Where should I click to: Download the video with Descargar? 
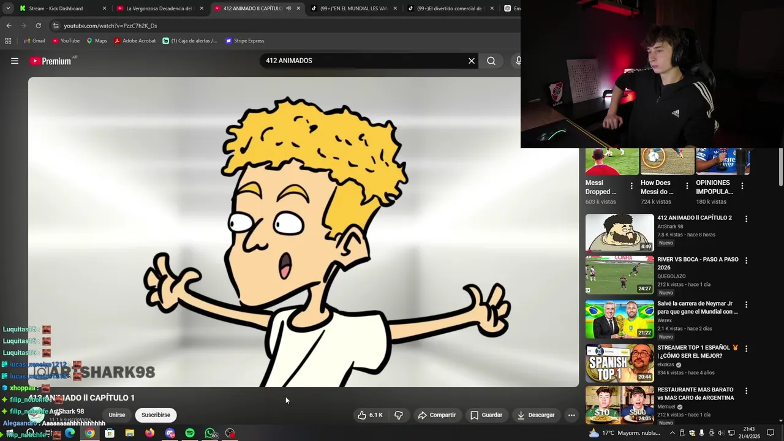tap(536, 415)
